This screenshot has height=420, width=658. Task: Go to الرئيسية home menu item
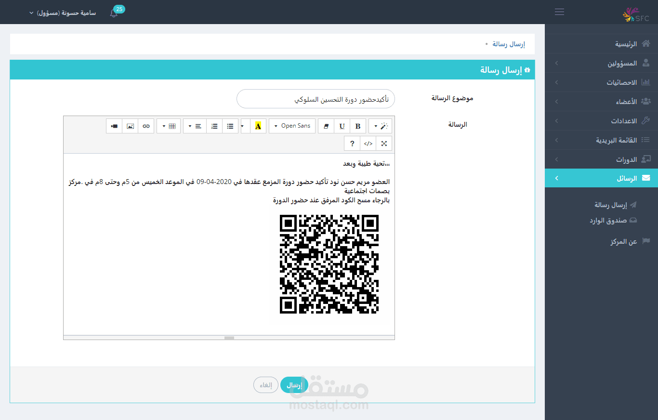click(601, 44)
